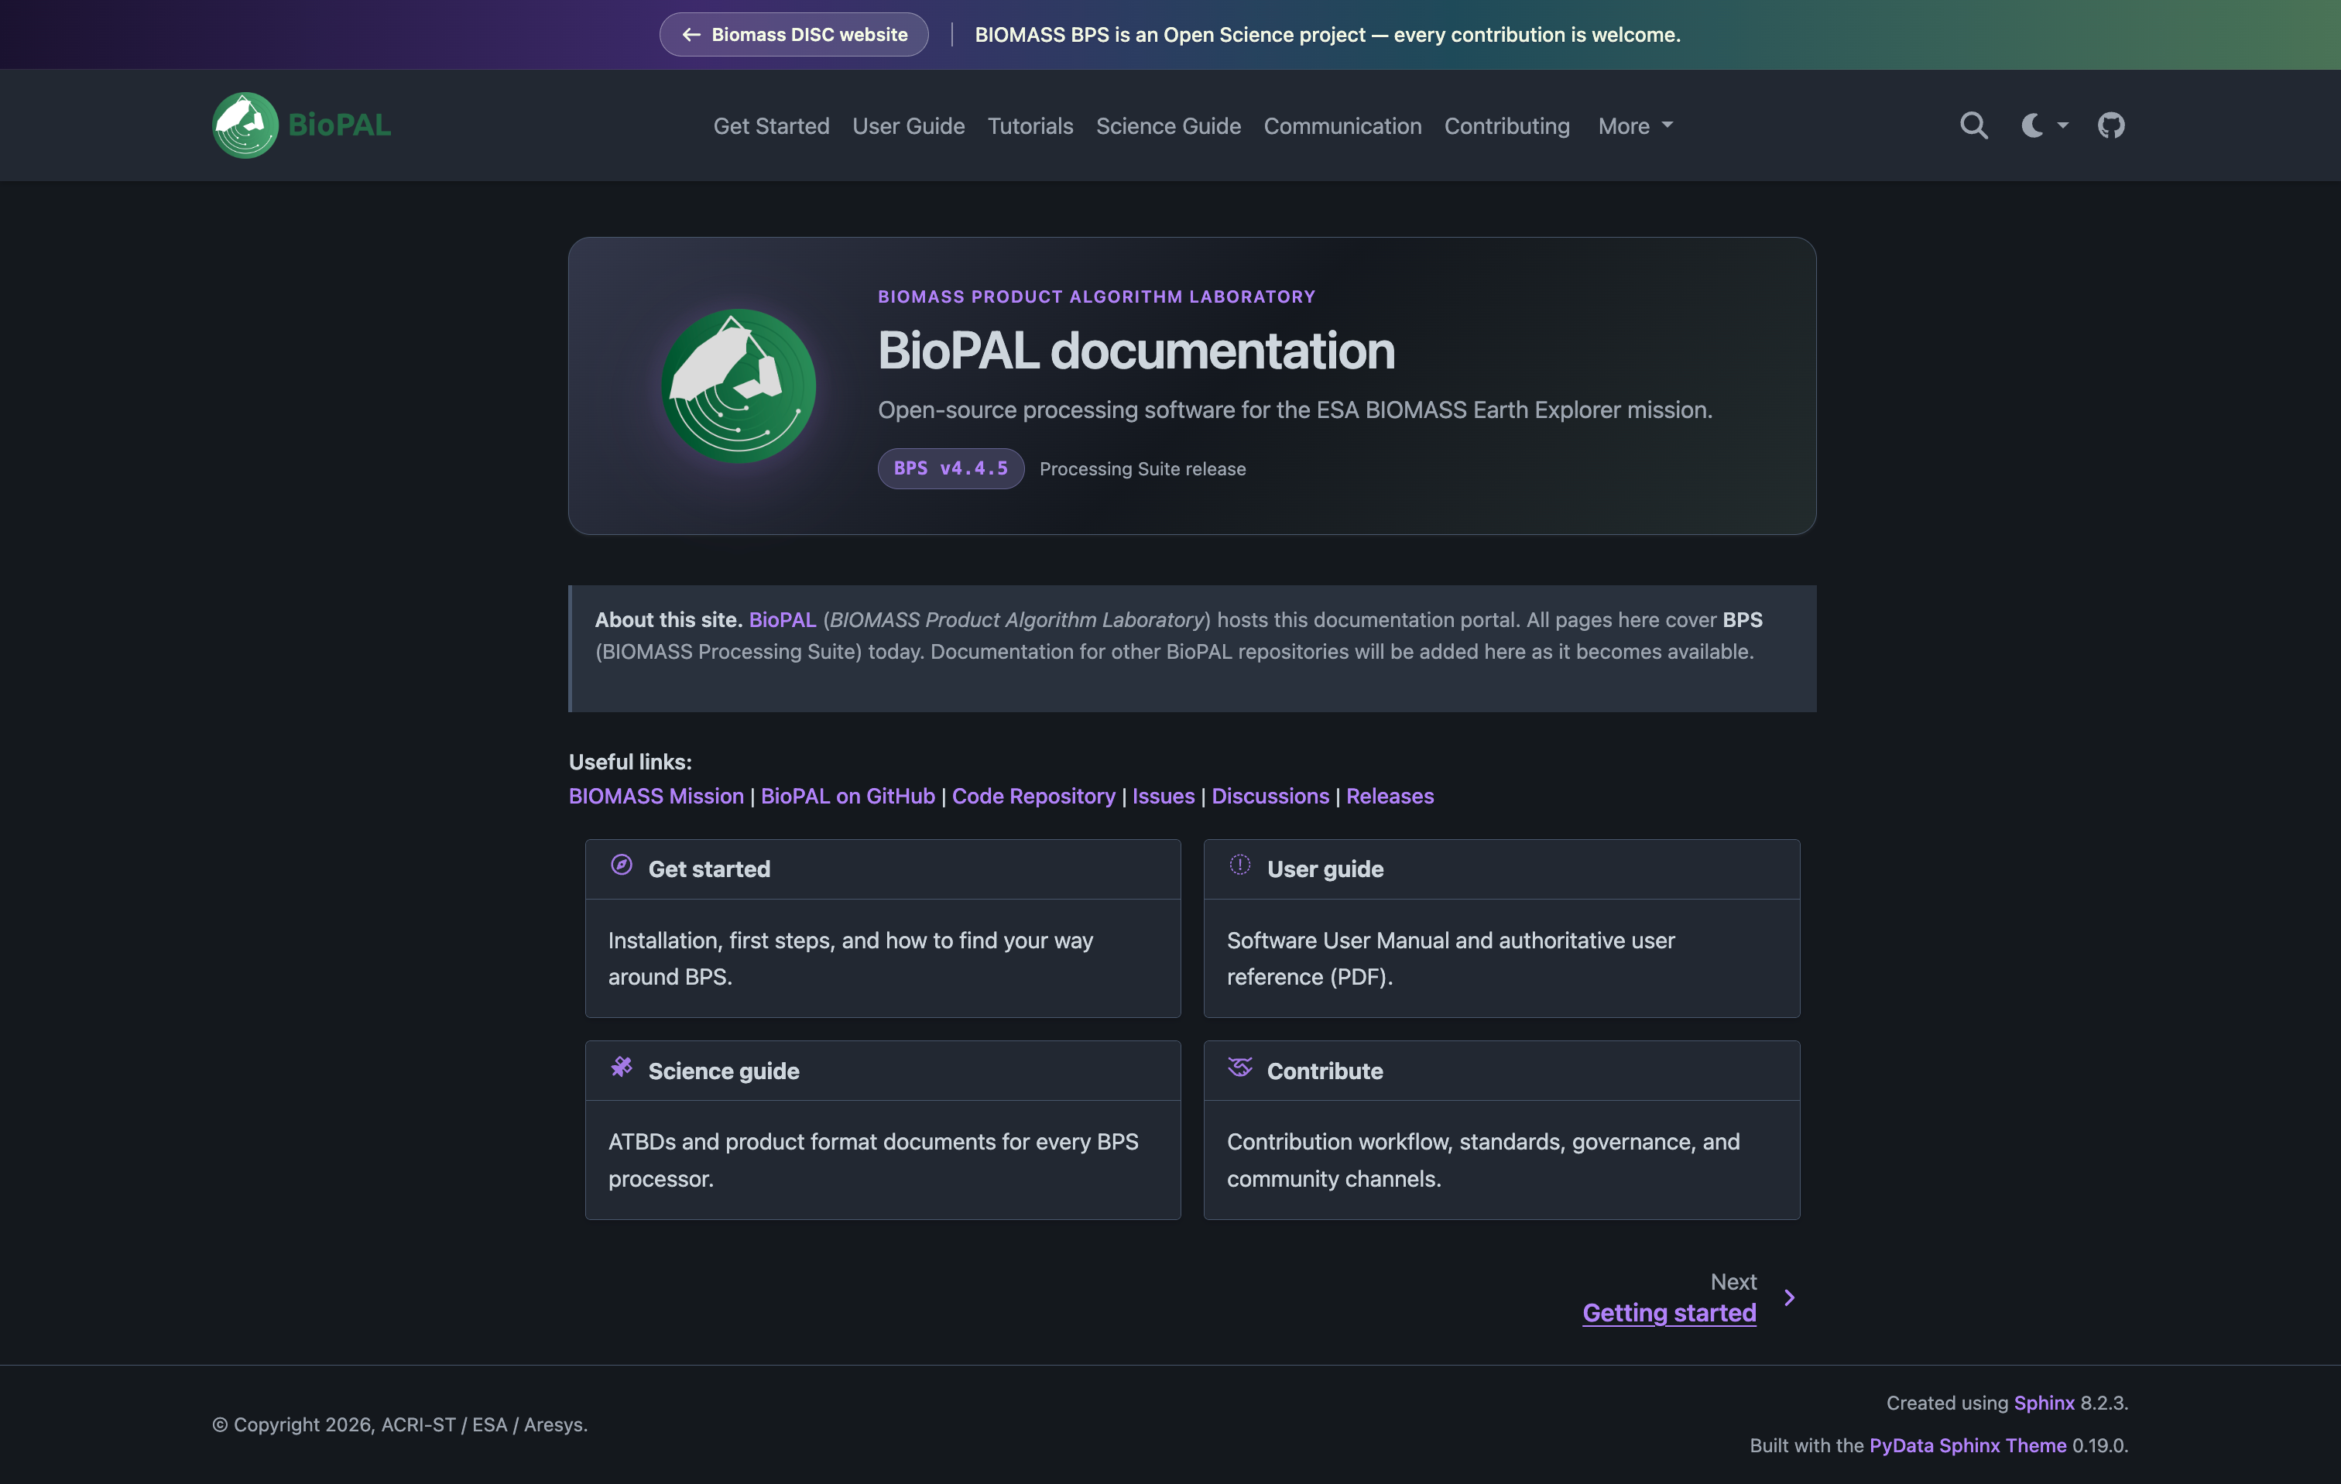Viewport: 2341px width, 1484px height.
Task: Open the Communication menu item
Action: click(x=1342, y=126)
